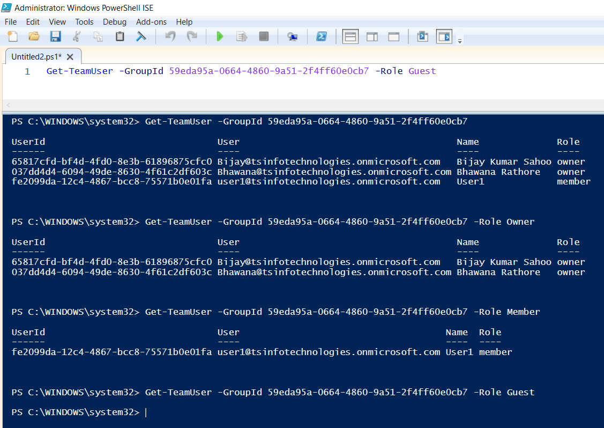Toggle Show Script Pane Top layout
Viewport: 604px width, 428px height.
[x=350, y=36]
